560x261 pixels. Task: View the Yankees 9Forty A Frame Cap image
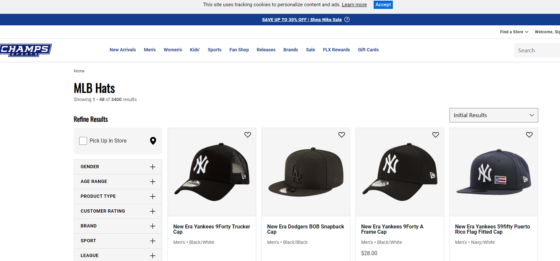[x=400, y=172]
